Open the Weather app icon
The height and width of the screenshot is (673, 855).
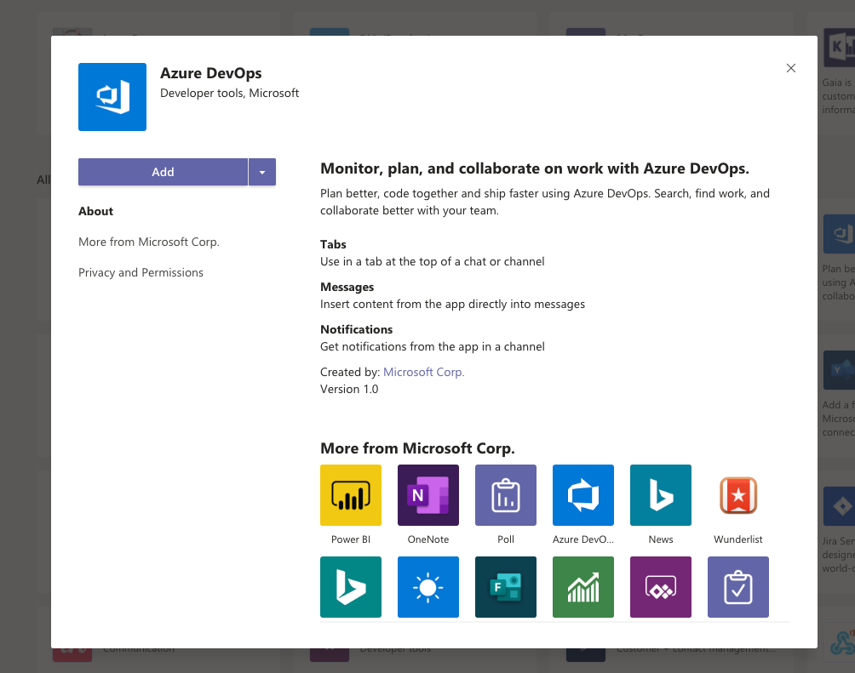[x=427, y=586]
